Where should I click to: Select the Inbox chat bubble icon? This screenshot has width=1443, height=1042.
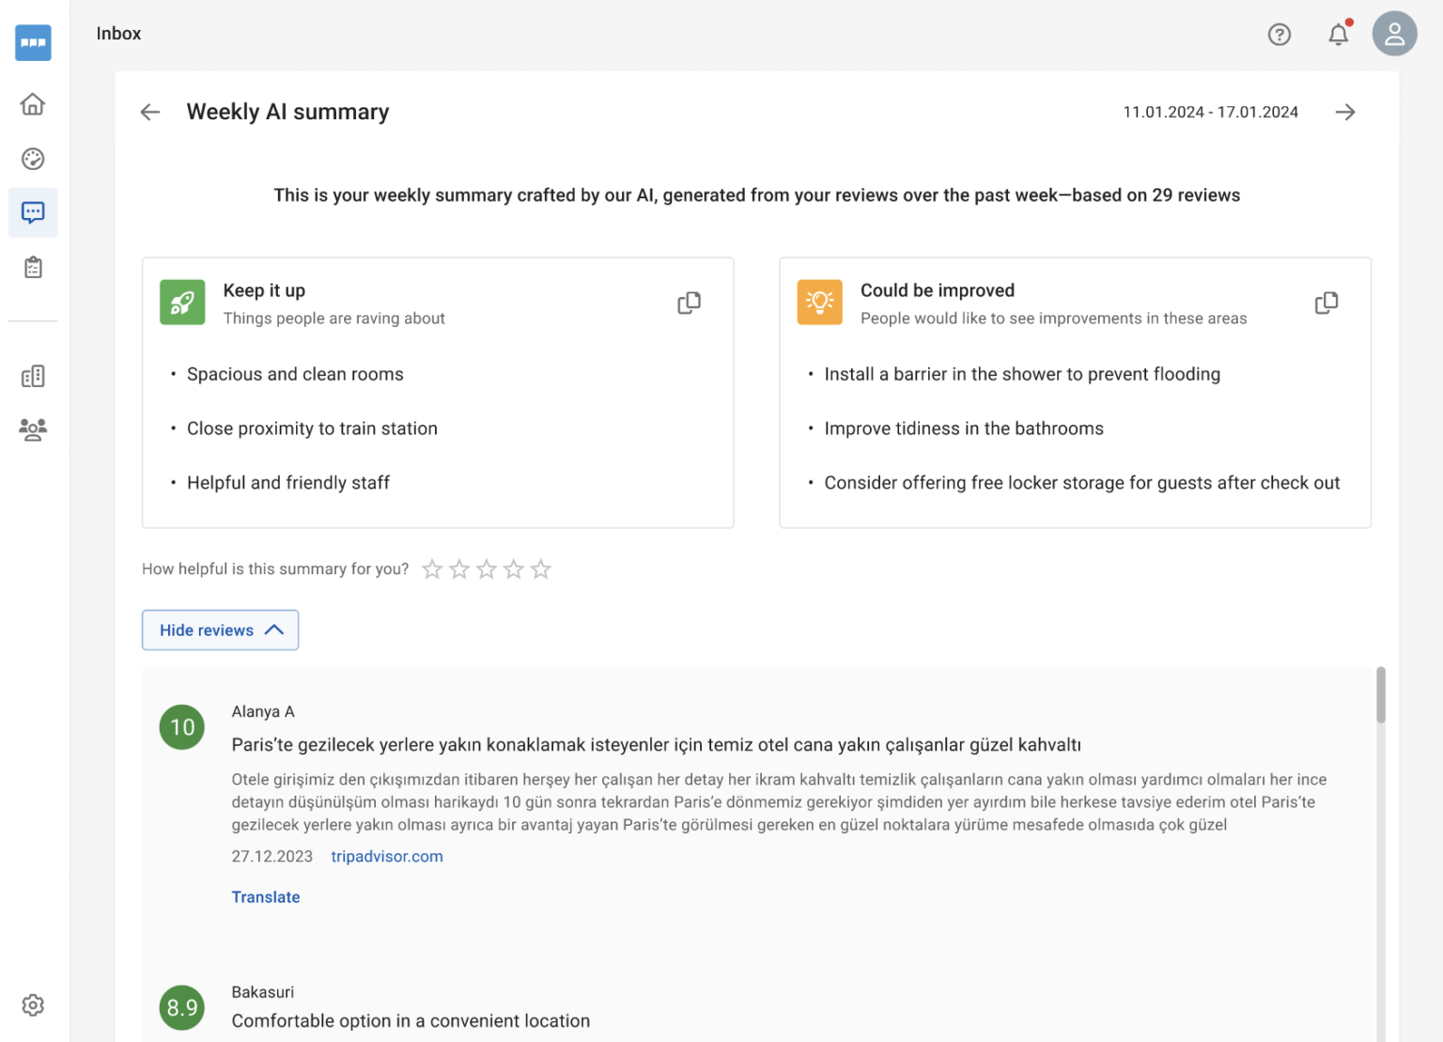[33, 212]
